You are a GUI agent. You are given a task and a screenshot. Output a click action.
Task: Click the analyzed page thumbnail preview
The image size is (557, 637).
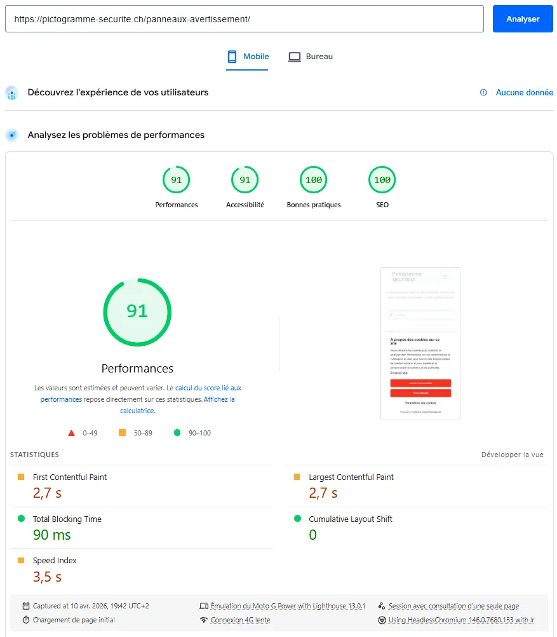[420, 343]
